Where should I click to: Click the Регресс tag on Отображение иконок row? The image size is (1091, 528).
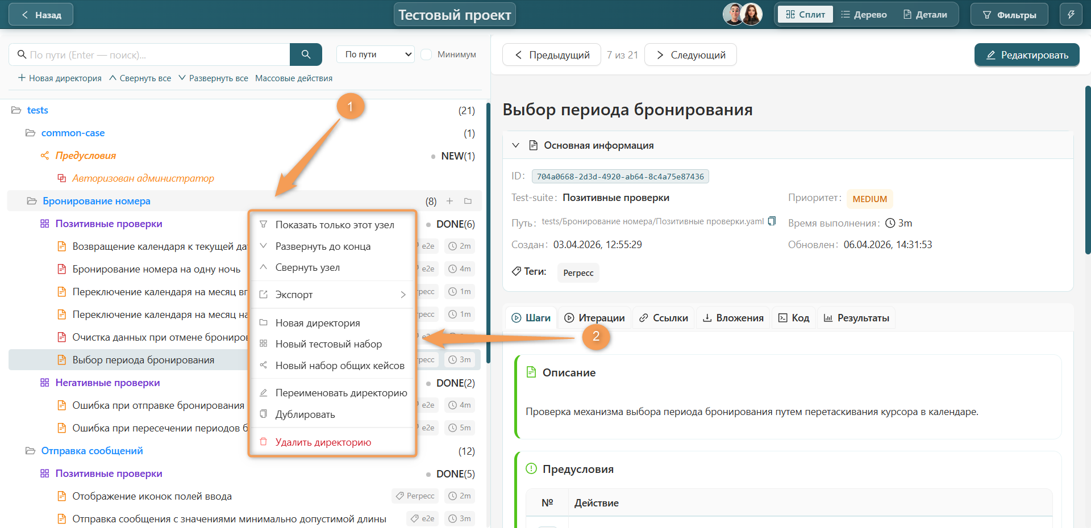415,496
